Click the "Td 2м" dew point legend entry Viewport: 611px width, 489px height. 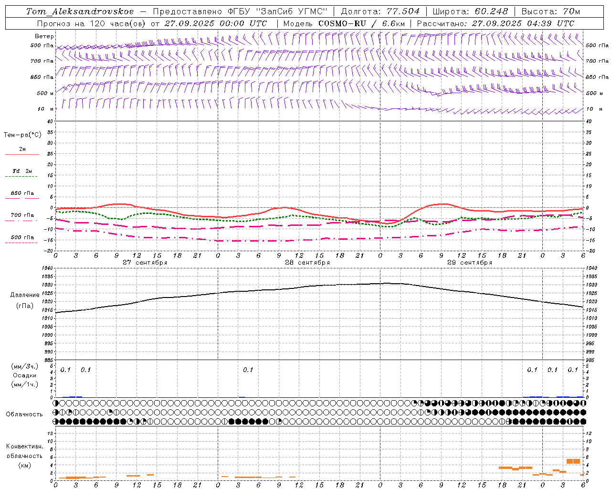tap(22, 171)
